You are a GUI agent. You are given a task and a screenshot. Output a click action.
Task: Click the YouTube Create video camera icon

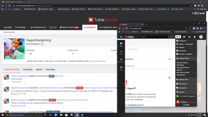[184, 37]
